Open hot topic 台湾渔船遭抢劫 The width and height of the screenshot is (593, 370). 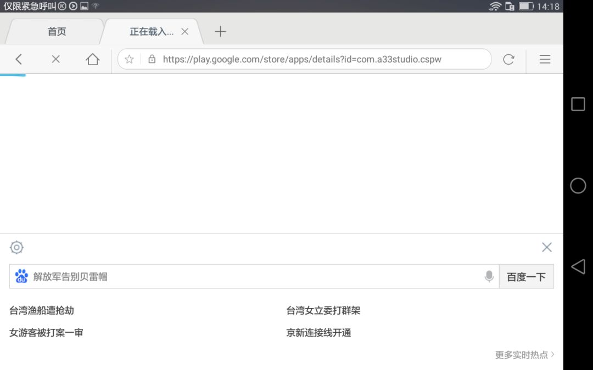pos(42,310)
